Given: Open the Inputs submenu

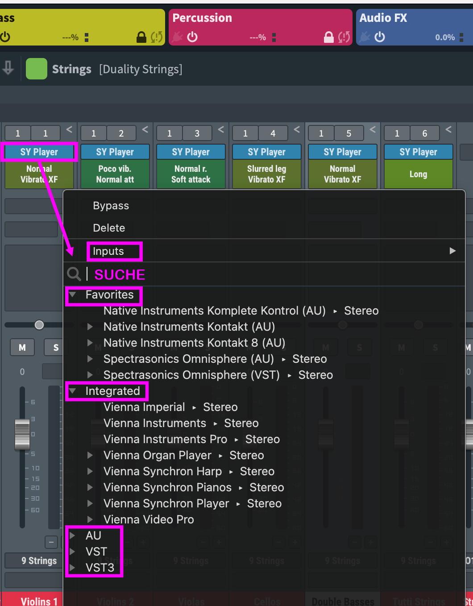Looking at the screenshot, I should (x=108, y=251).
